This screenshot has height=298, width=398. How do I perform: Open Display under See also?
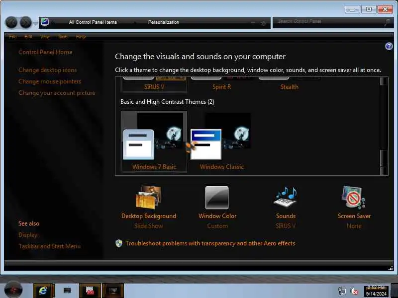(28, 235)
